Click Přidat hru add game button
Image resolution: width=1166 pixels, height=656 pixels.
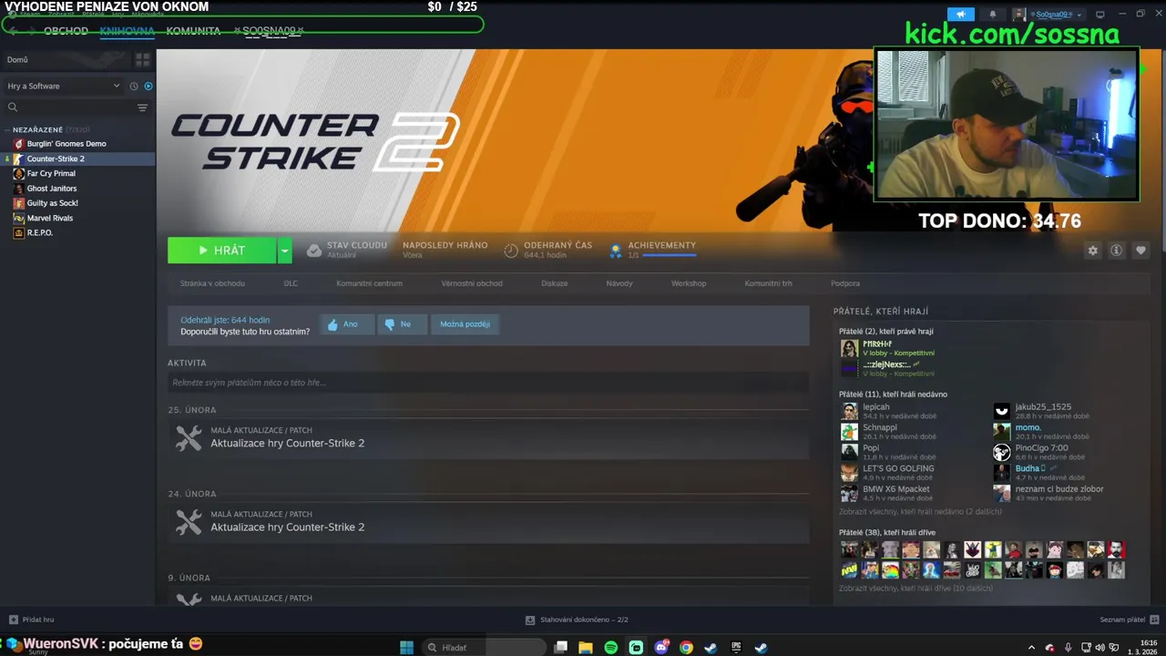(31, 620)
